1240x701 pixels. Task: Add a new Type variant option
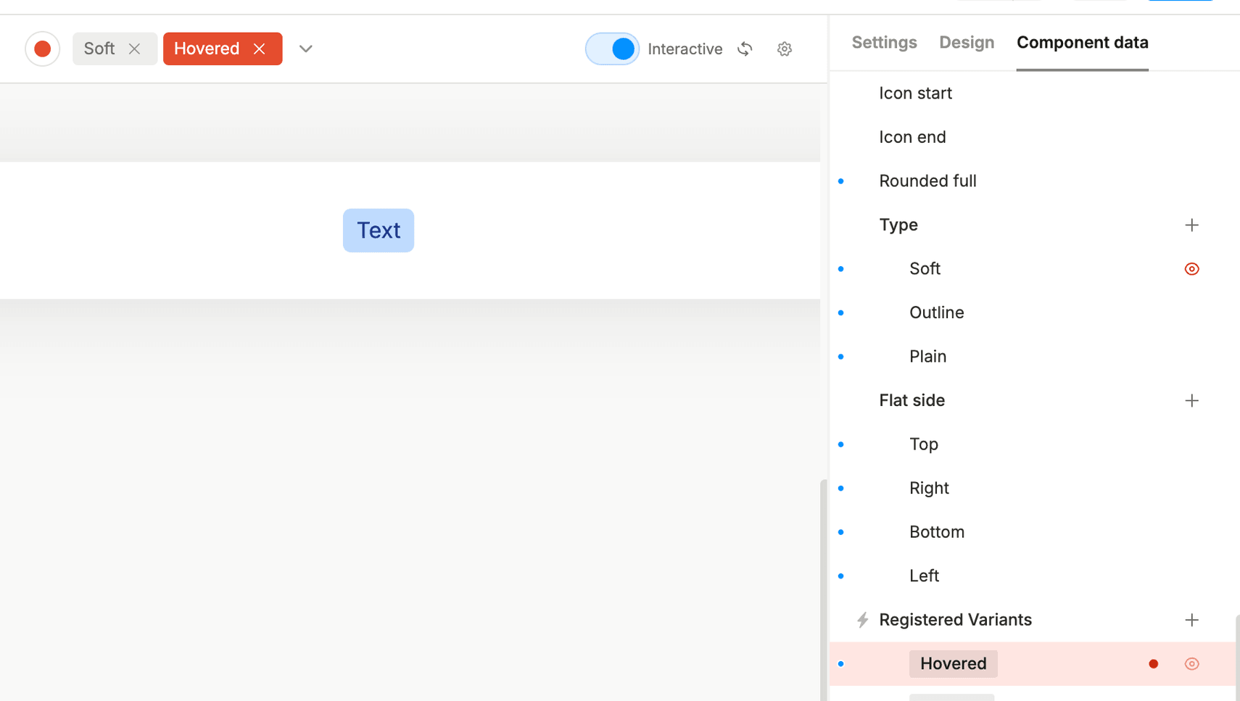1191,225
